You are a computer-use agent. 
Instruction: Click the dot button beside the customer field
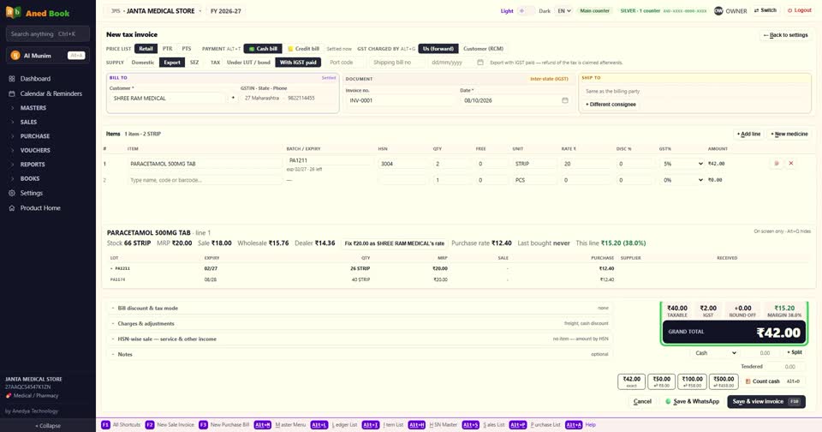(233, 99)
